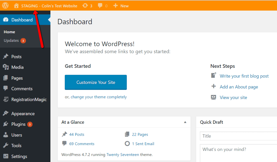Open the 69 Comments link
The height and width of the screenshot is (162, 277).
(81, 144)
